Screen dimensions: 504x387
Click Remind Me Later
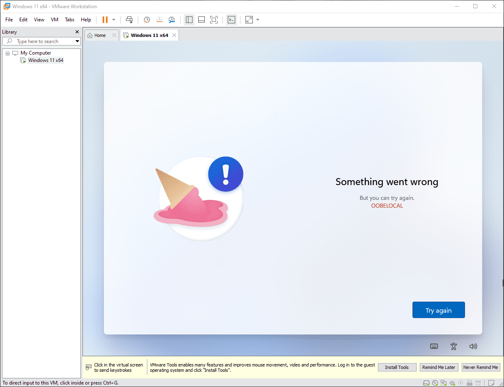pyautogui.click(x=439, y=367)
